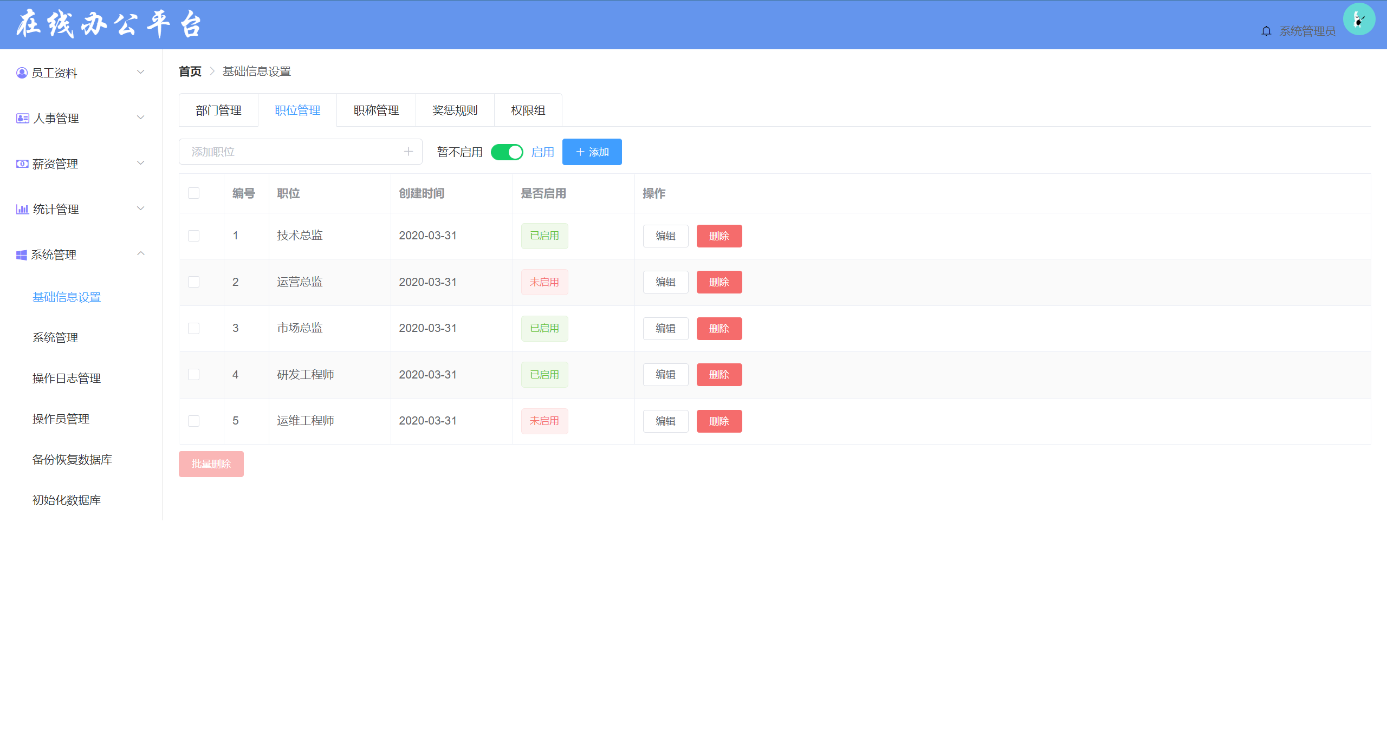Expand the 员工资料 menu chevron
This screenshot has height=744, width=1387.
pyautogui.click(x=141, y=72)
